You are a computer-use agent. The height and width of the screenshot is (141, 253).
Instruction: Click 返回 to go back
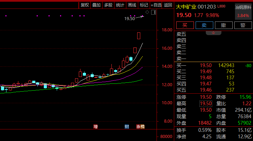168,5
